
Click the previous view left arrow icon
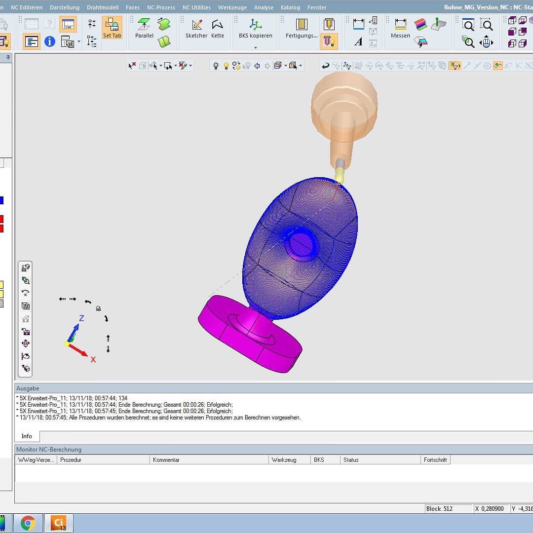pyautogui.click(x=257, y=66)
